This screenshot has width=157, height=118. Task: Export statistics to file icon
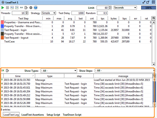coord(26,8)
